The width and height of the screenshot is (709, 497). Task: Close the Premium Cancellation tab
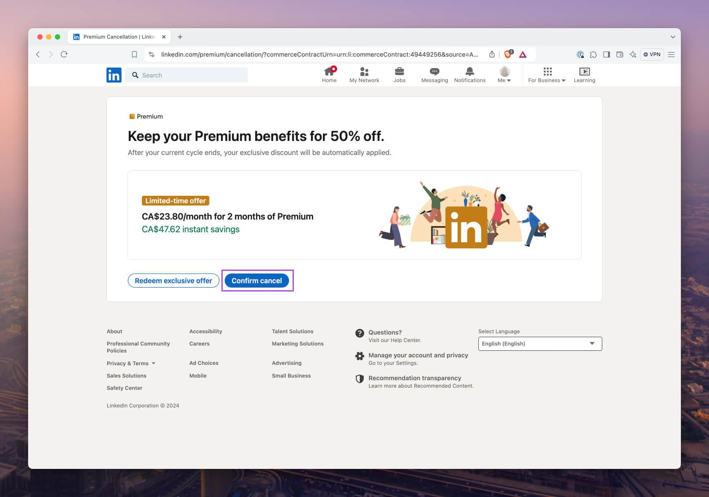164,37
